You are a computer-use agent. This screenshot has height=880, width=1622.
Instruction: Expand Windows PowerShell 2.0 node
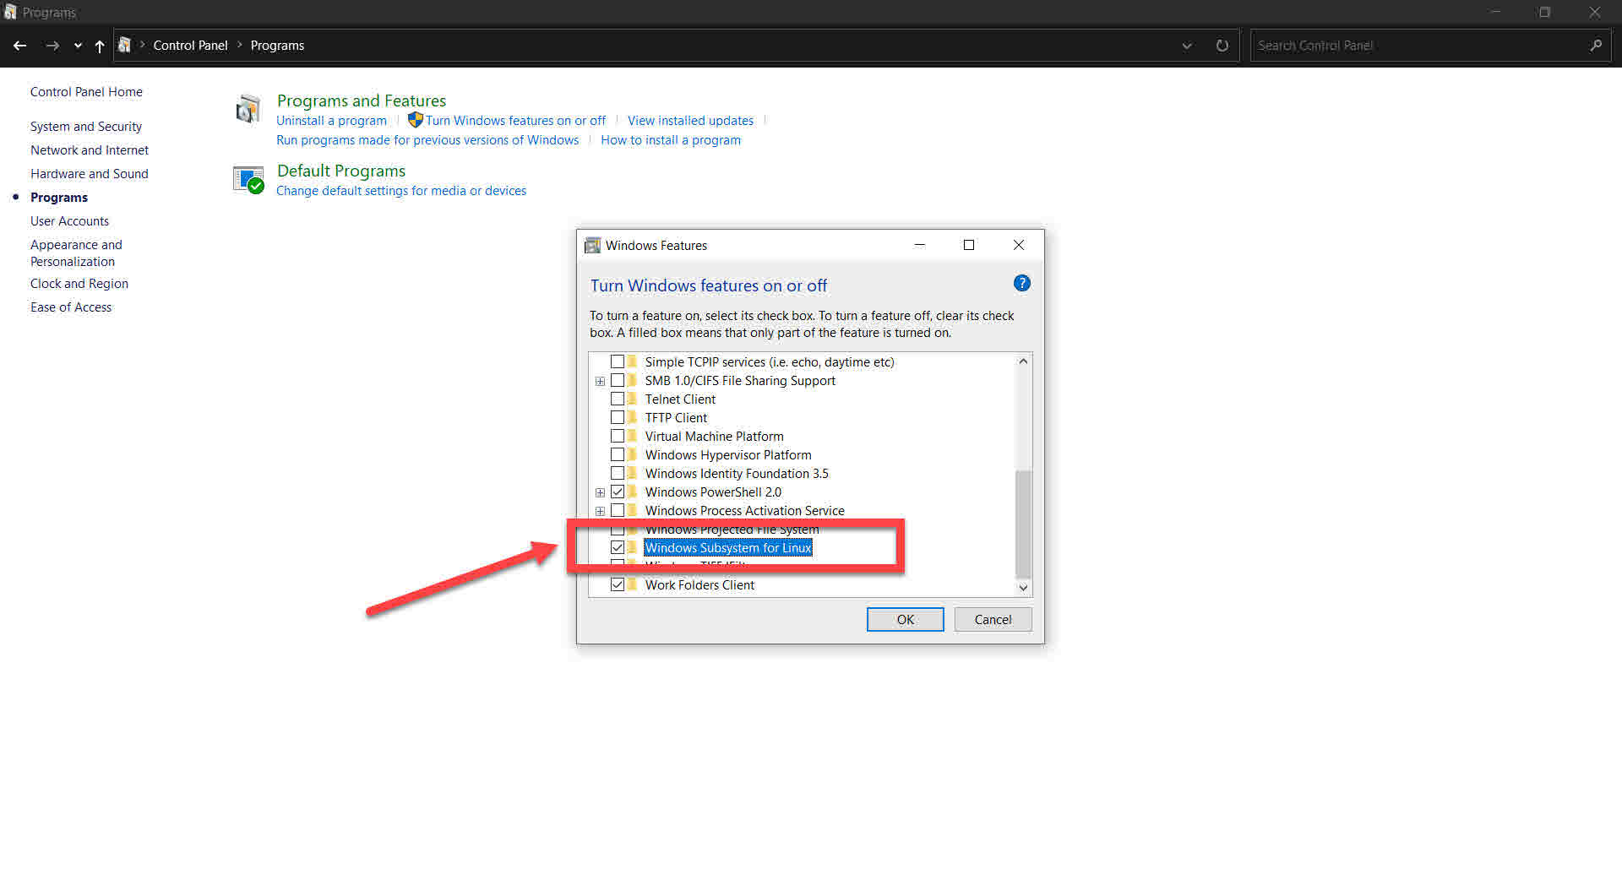click(x=600, y=492)
